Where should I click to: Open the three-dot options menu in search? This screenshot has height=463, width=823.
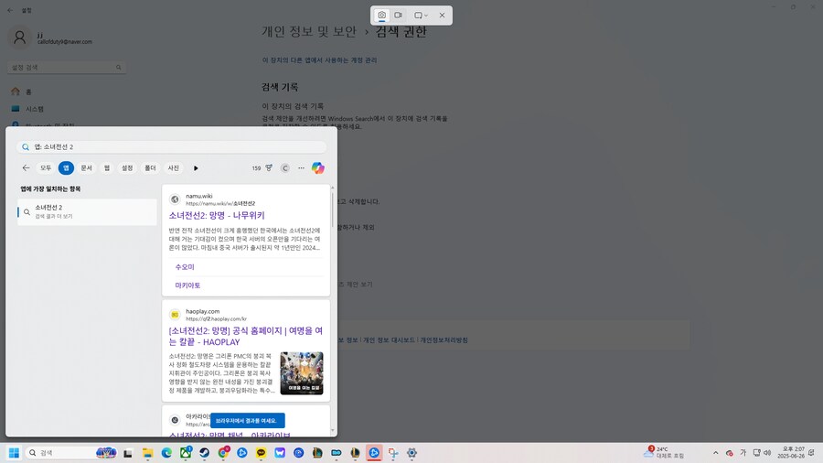(301, 168)
